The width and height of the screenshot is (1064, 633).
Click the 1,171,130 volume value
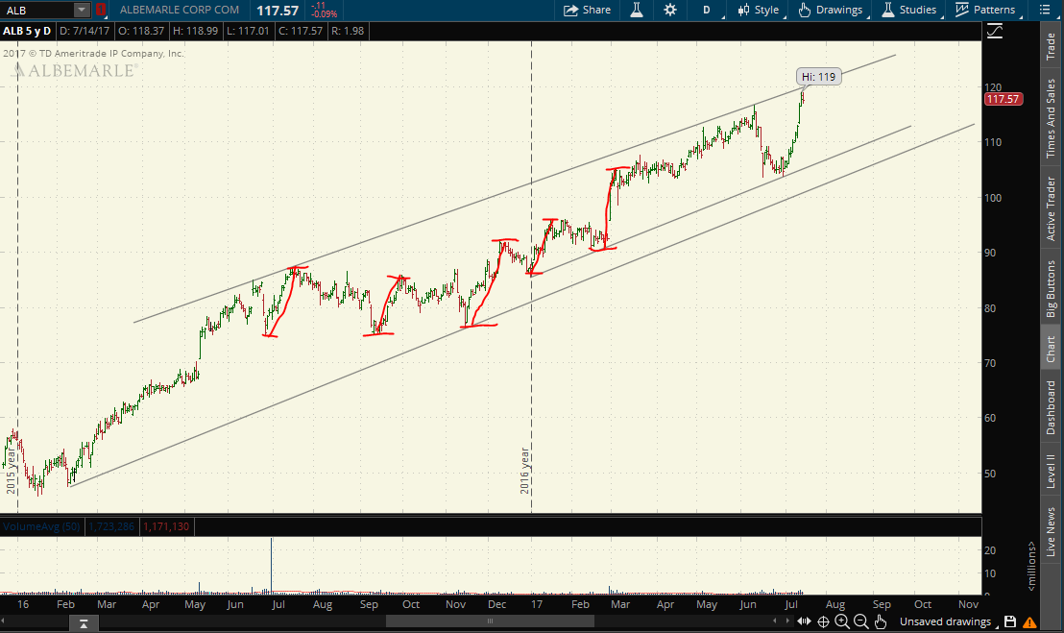(166, 526)
